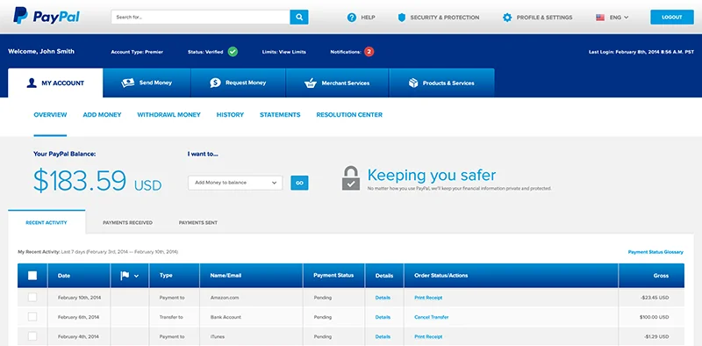Viewport: 702px width, 346px height.
Task: Click Cancel Transfer for Bank Account row
Action: pos(432,317)
